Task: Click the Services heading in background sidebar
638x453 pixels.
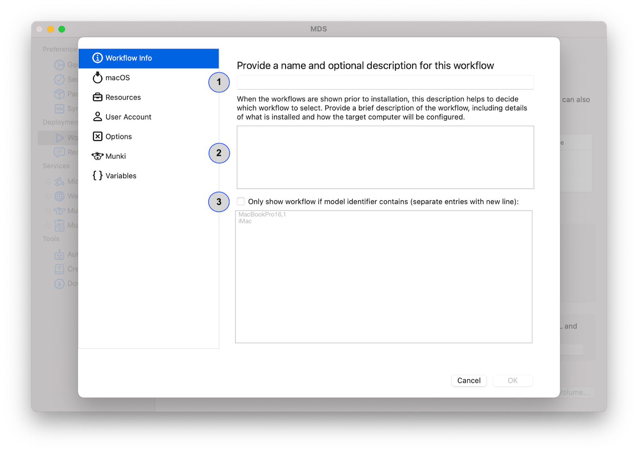Action: coord(56,166)
